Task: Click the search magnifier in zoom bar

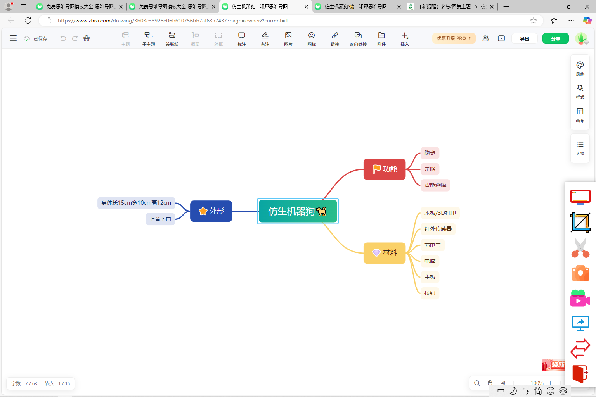Action: tap(477, 383)
